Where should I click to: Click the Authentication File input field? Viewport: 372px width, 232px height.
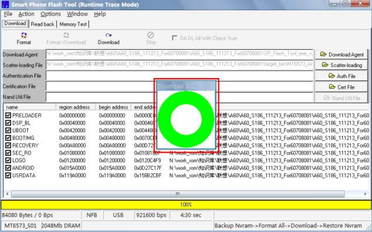pos(180,76)
